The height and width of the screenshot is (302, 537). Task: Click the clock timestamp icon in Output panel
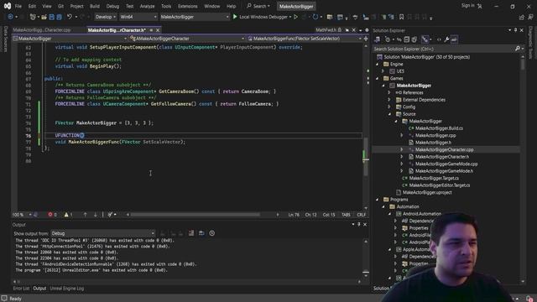pyautogui.click(x=212, y=233)
